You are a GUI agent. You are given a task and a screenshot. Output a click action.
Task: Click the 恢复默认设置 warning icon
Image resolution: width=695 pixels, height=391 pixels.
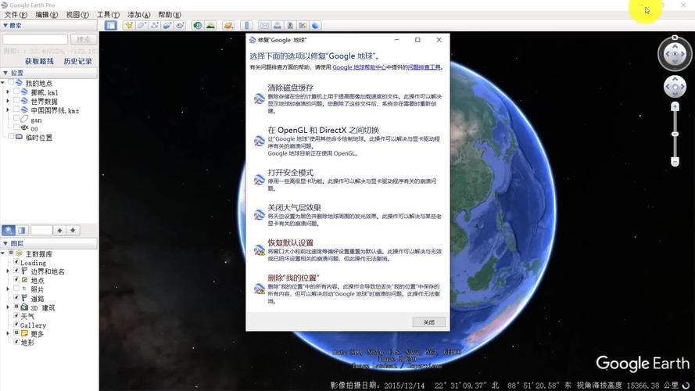(260, 250)
